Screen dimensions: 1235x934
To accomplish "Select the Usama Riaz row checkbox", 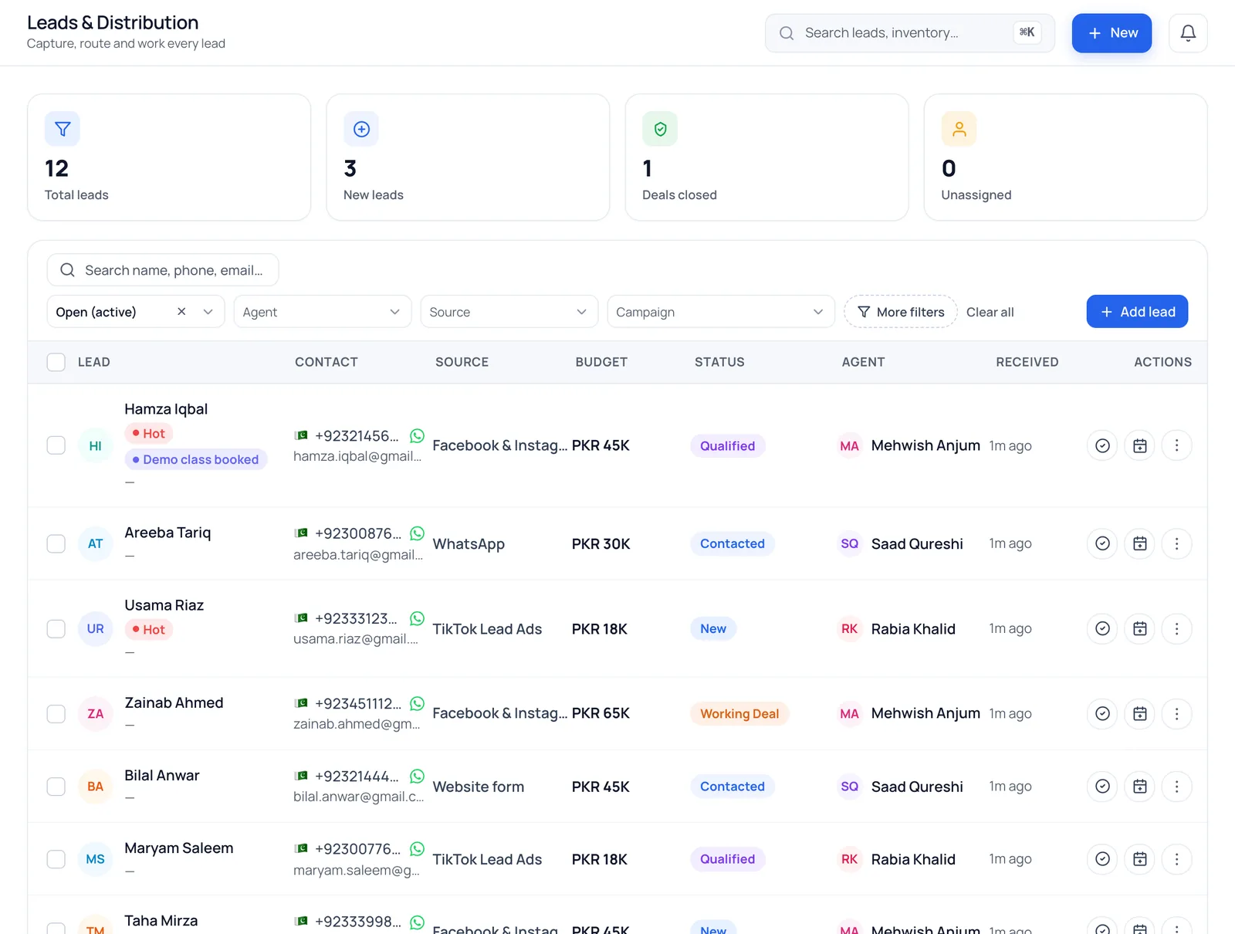I will (56, 628).
